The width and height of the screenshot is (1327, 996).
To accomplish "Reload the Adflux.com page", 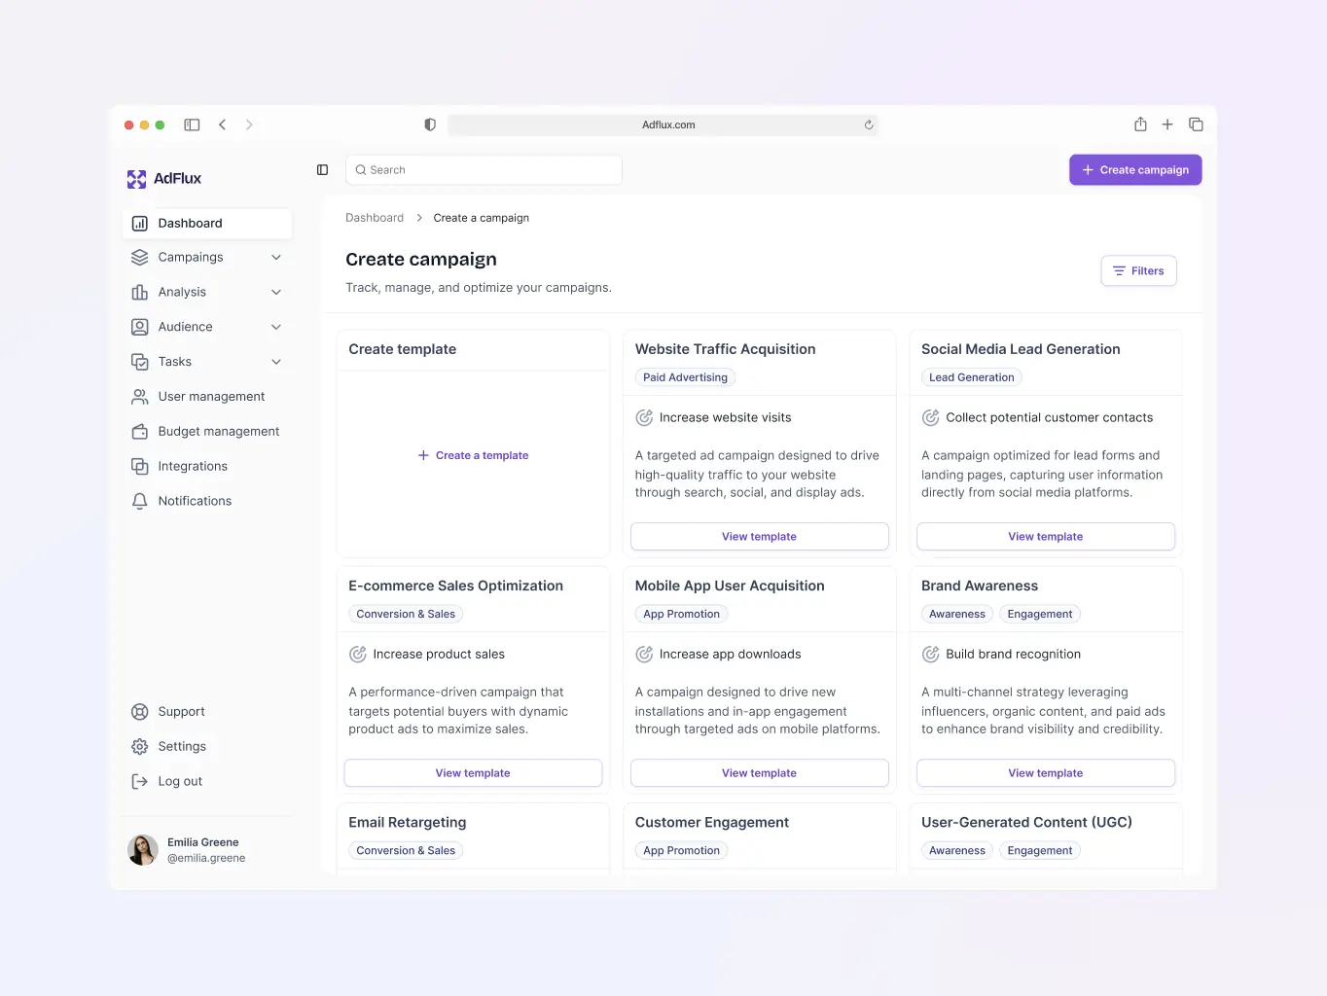I will 869,124.
